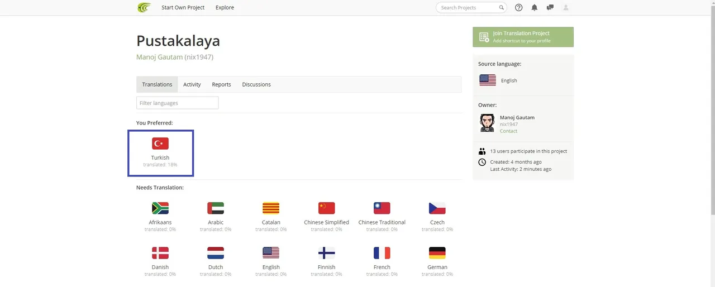Open the help question mark icon
715x287 pixels.
[x=518, y=8]
